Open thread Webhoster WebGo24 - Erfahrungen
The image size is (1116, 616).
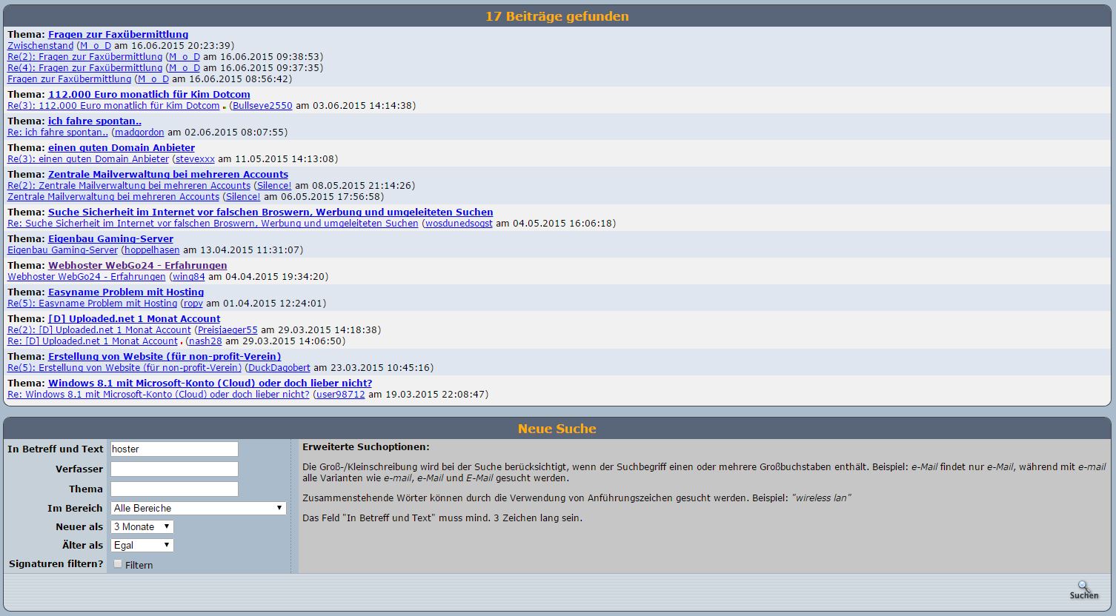(x=138, y=266)
